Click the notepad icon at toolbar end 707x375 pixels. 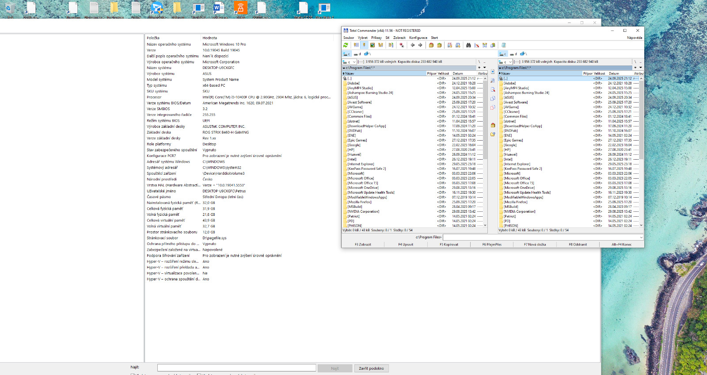coord(503,45)
